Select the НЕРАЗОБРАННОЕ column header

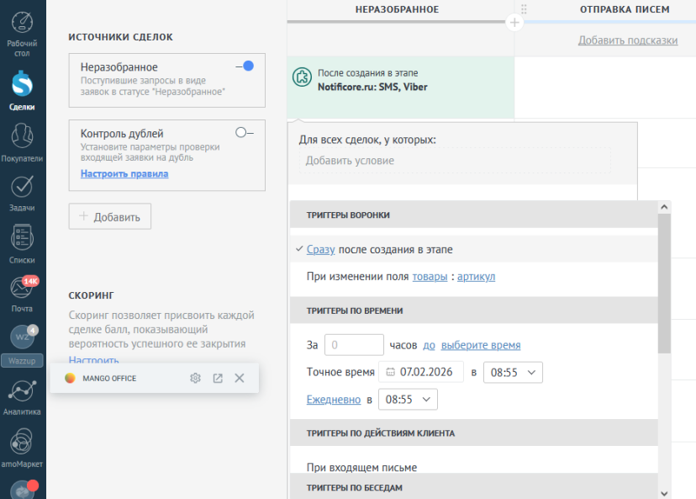click(397, 9)
